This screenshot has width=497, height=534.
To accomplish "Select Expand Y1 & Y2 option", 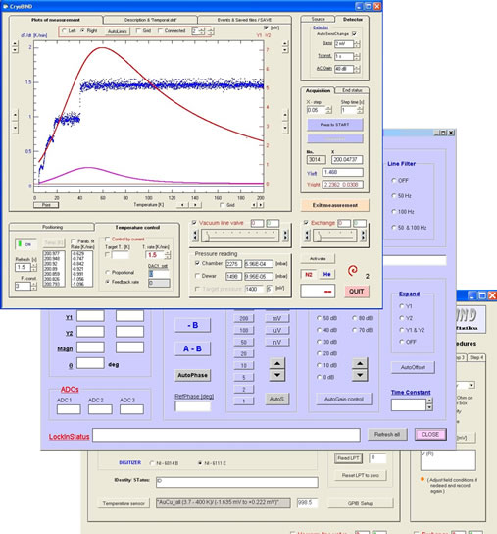I will [x=401, y=330].
